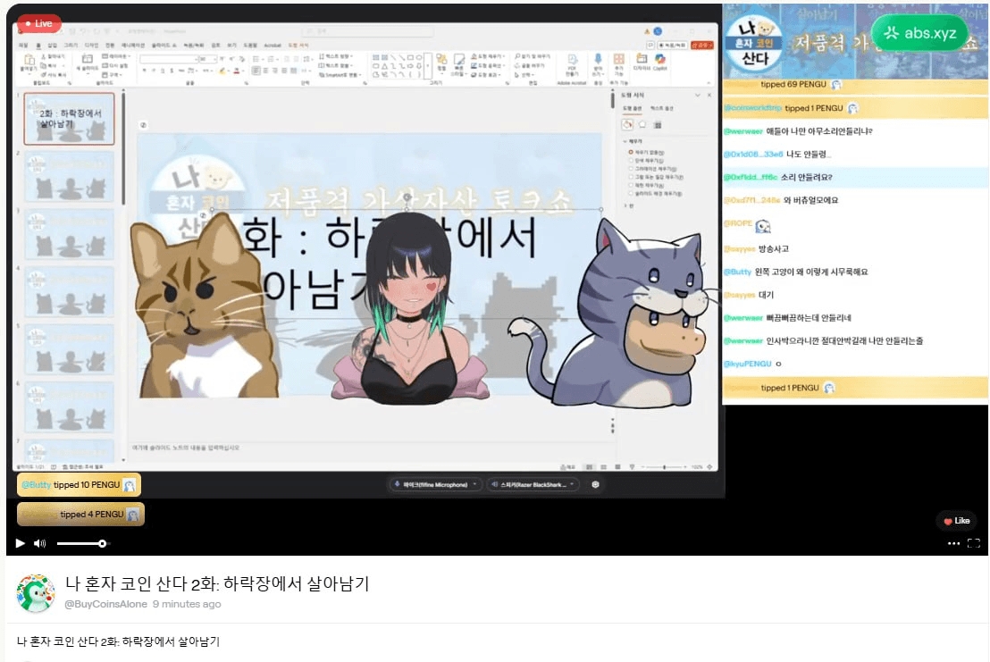This screenshot has height=662, width=990.
Task: Open the format pane options chevron
Action: point(698,95)
